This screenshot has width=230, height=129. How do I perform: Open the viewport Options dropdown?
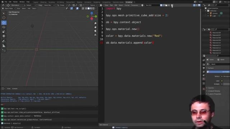pyautogui.click(x=93, y=5)
